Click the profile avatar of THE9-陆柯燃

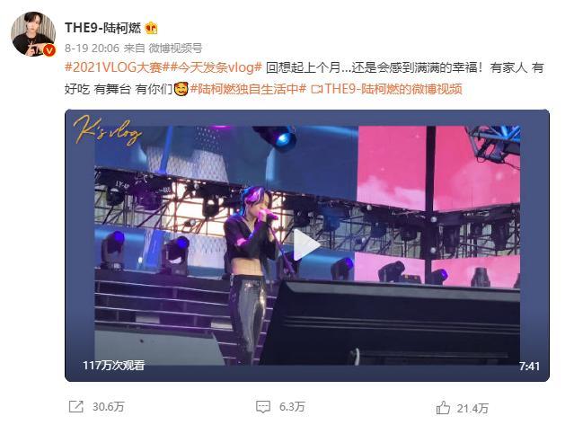tap(33, 34)
